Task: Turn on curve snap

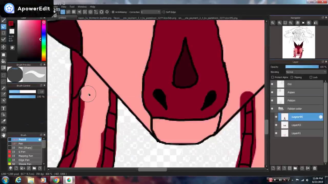Action: pos(96,12)
